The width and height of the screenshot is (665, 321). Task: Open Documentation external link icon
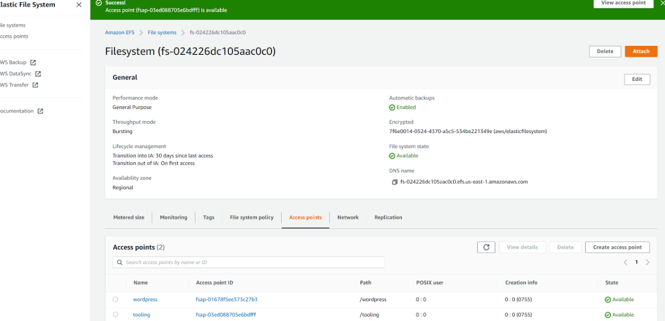coord(40,111)
